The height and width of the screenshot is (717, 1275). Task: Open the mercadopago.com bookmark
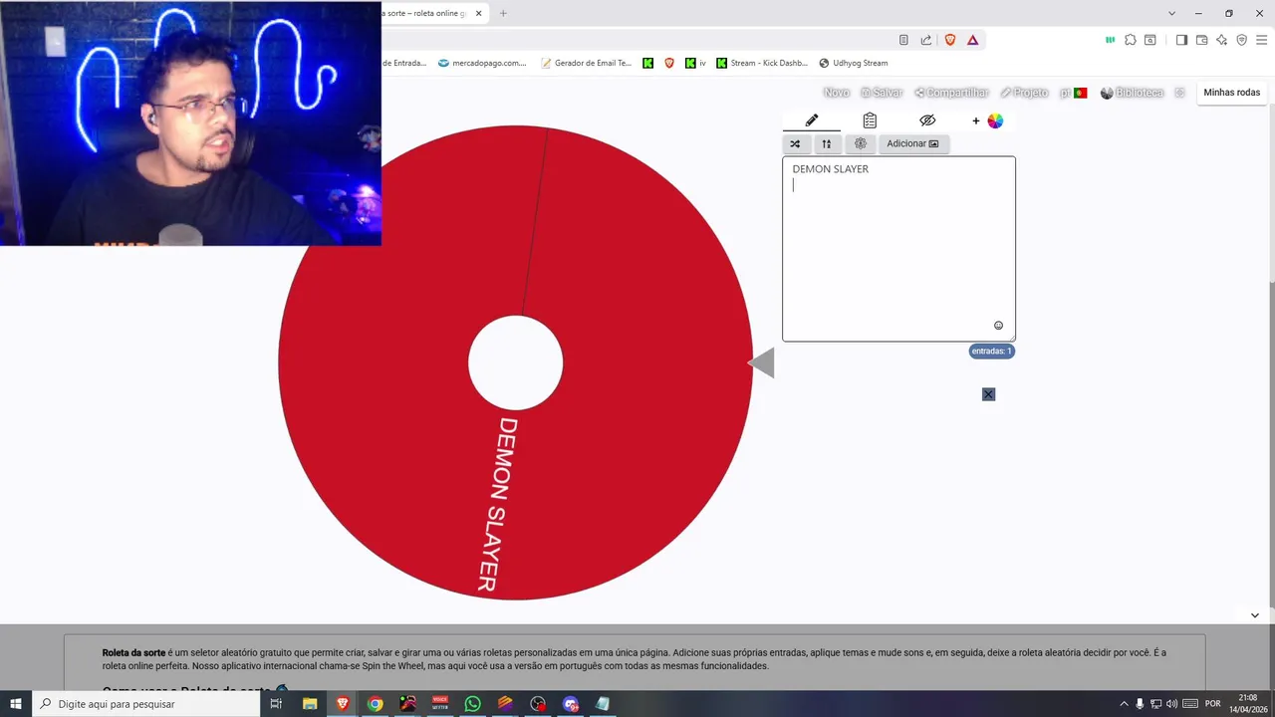click(482, 63)
